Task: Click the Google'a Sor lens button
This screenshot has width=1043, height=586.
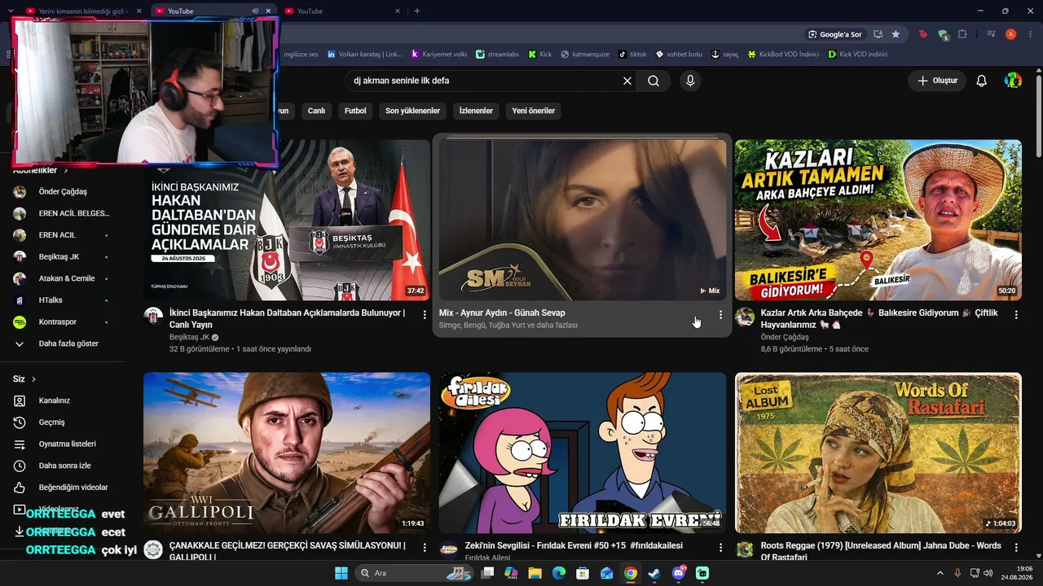Action: [835, 34]
